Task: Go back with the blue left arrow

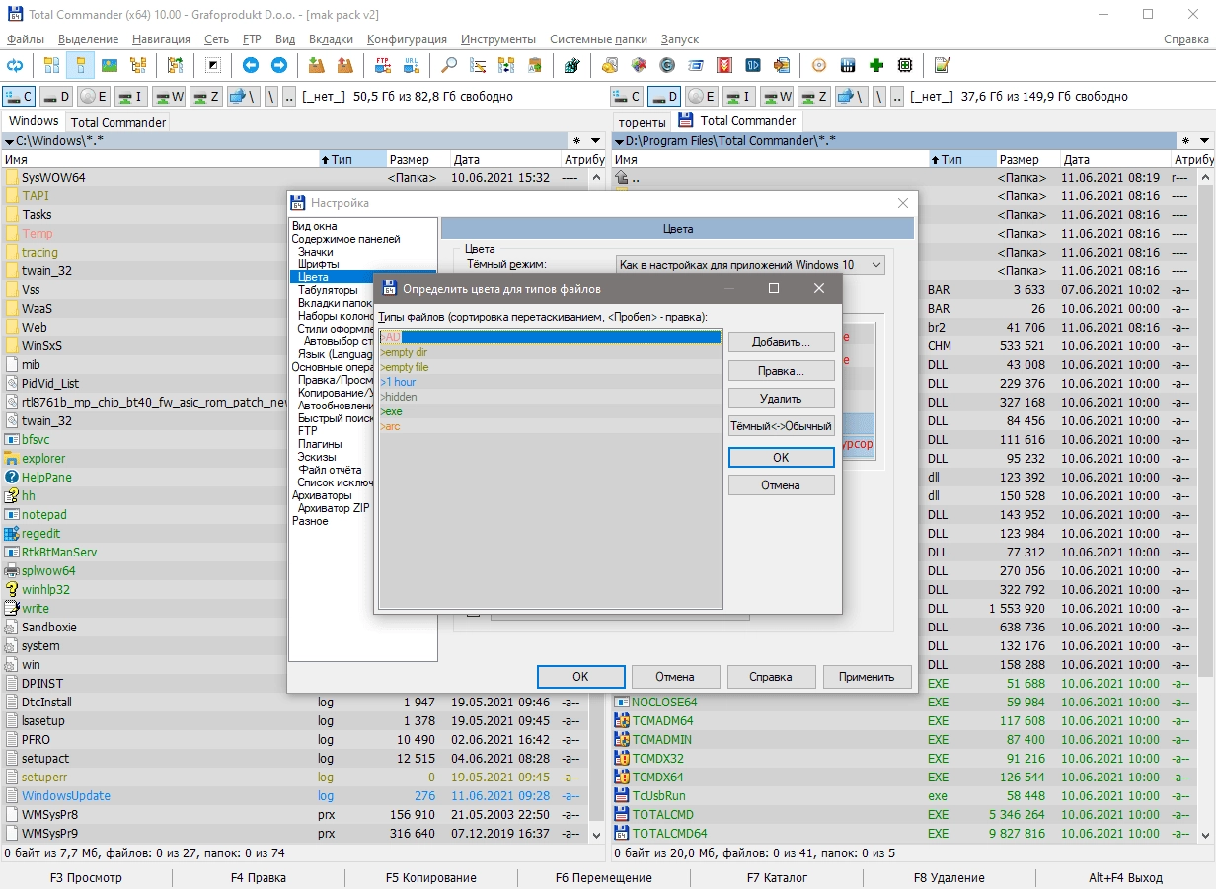Action: click(x=251, y=65)
